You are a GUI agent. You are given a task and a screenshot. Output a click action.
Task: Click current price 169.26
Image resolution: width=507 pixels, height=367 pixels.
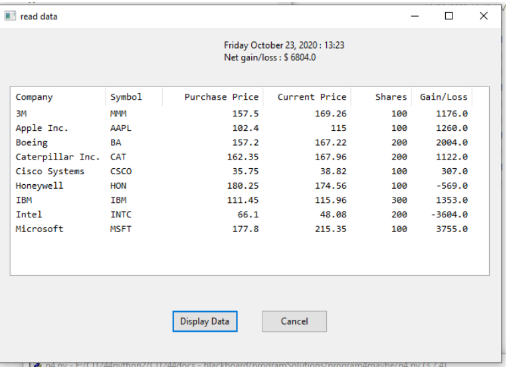coord(331,114)
